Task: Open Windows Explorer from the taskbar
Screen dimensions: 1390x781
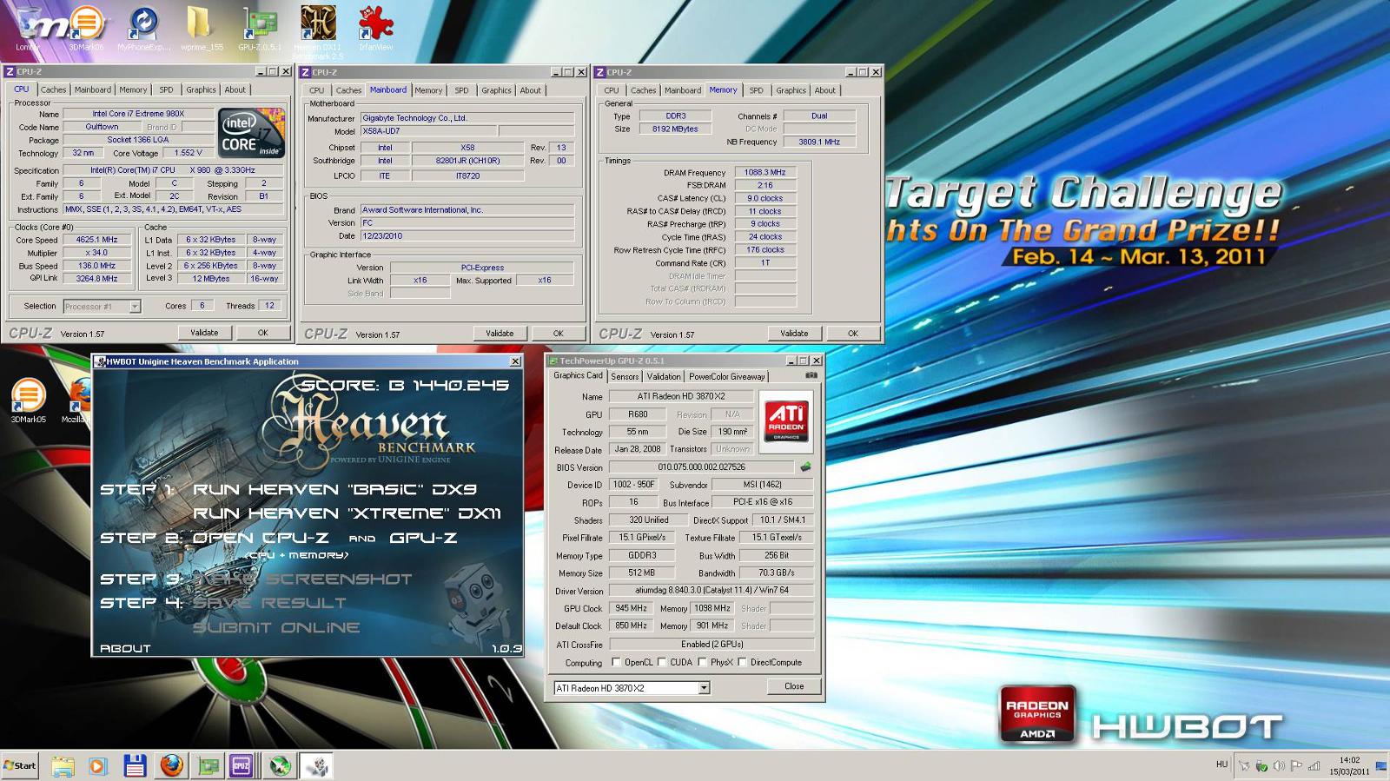Action: 63,766
